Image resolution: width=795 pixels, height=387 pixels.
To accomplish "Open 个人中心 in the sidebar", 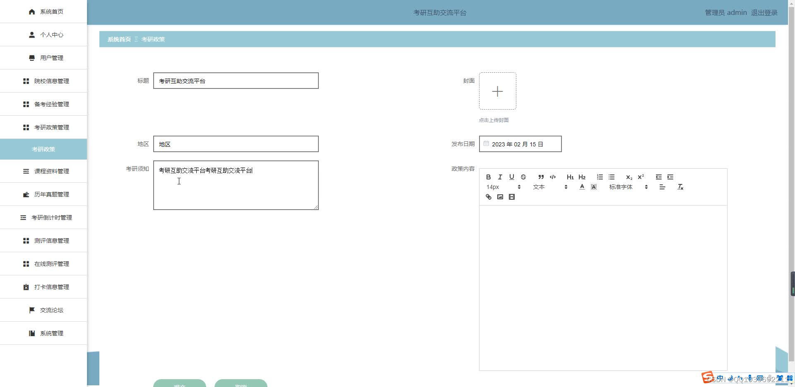I will coord(43,35).
